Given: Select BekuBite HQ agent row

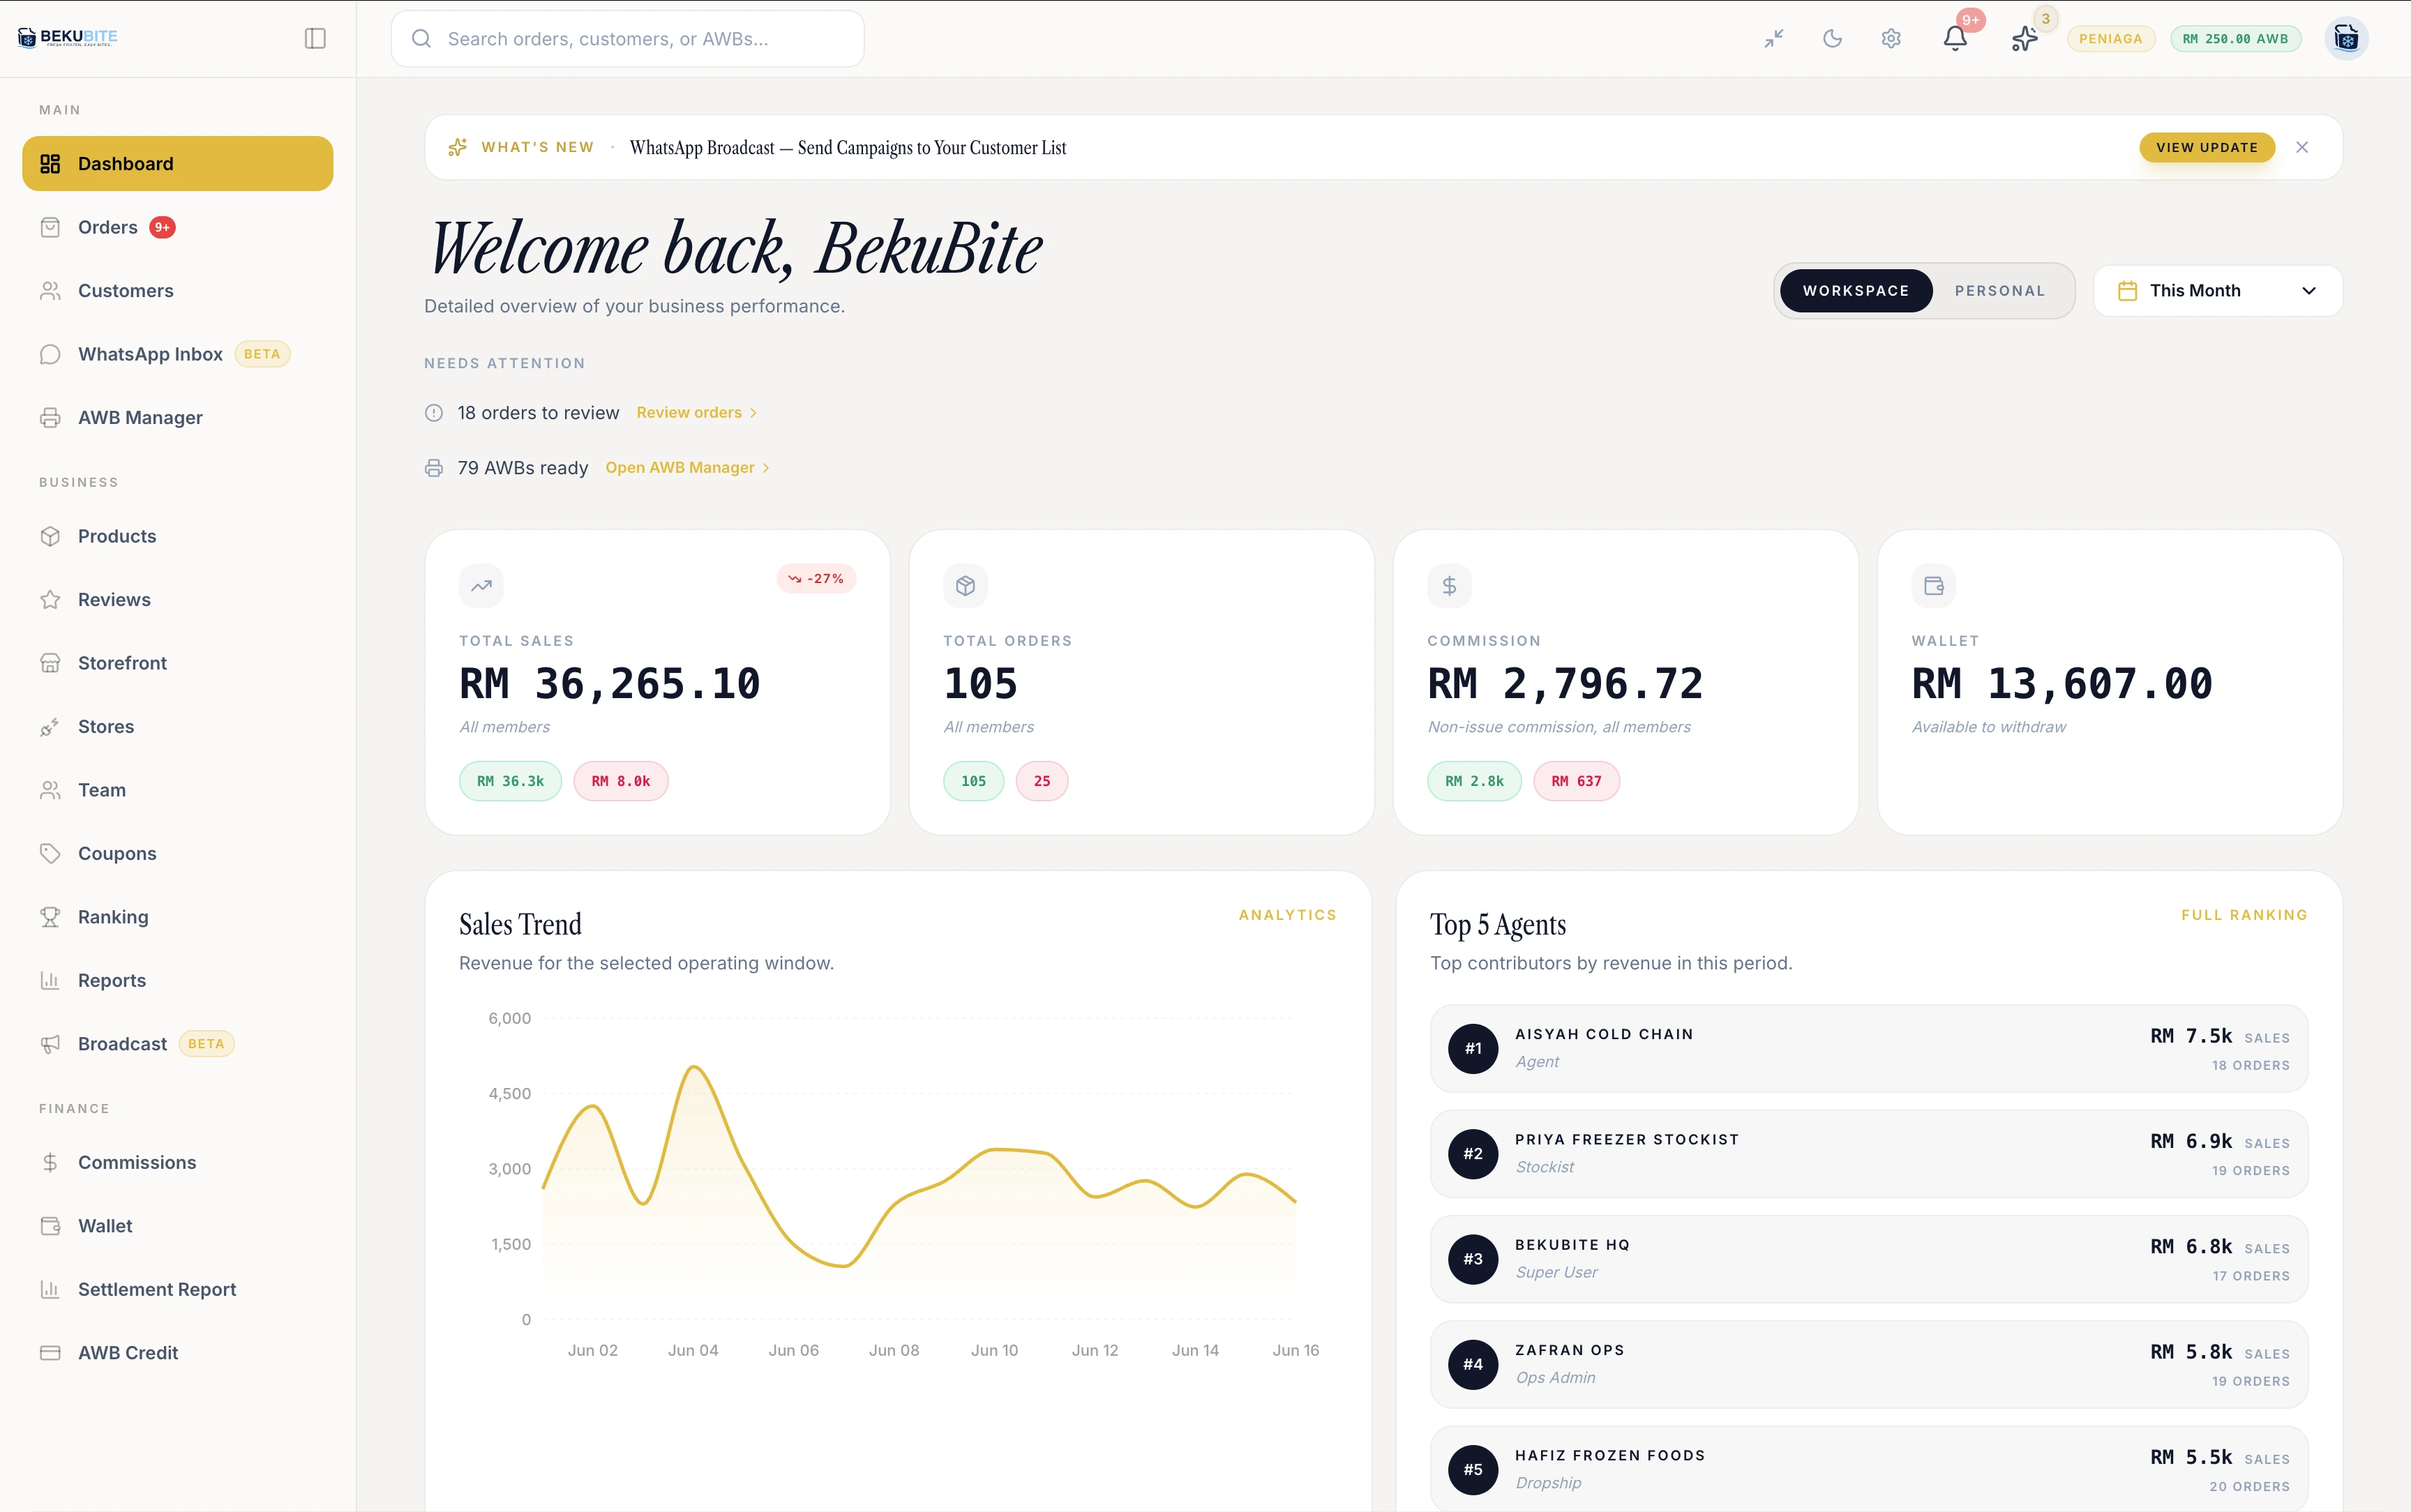Looking at the screenshot, I should click(1869, 1259).
